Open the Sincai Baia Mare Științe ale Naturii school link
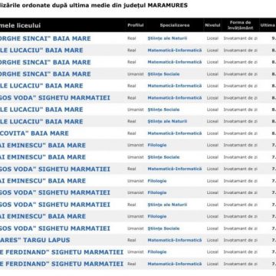 click(45, 38)
